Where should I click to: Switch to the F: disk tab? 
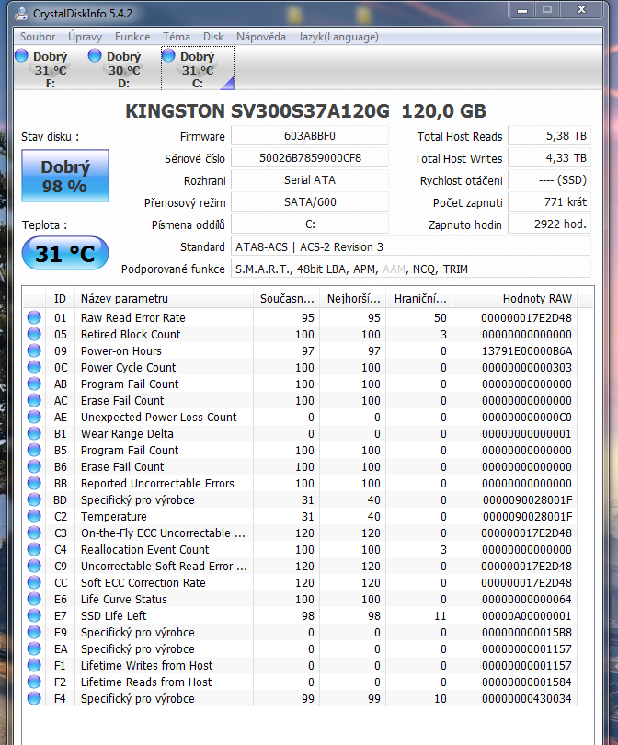pos(50,68)
